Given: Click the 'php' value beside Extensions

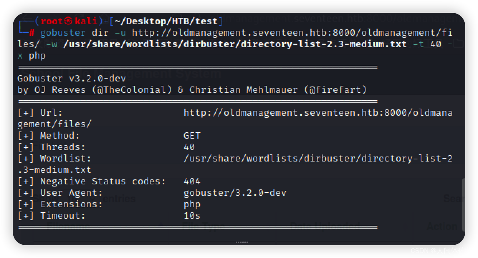Looking at the screenshot, I should point(192,205).
